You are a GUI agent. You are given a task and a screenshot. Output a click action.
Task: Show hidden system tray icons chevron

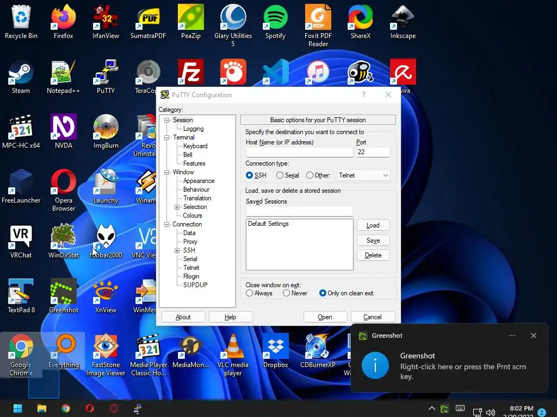(431, 408)
